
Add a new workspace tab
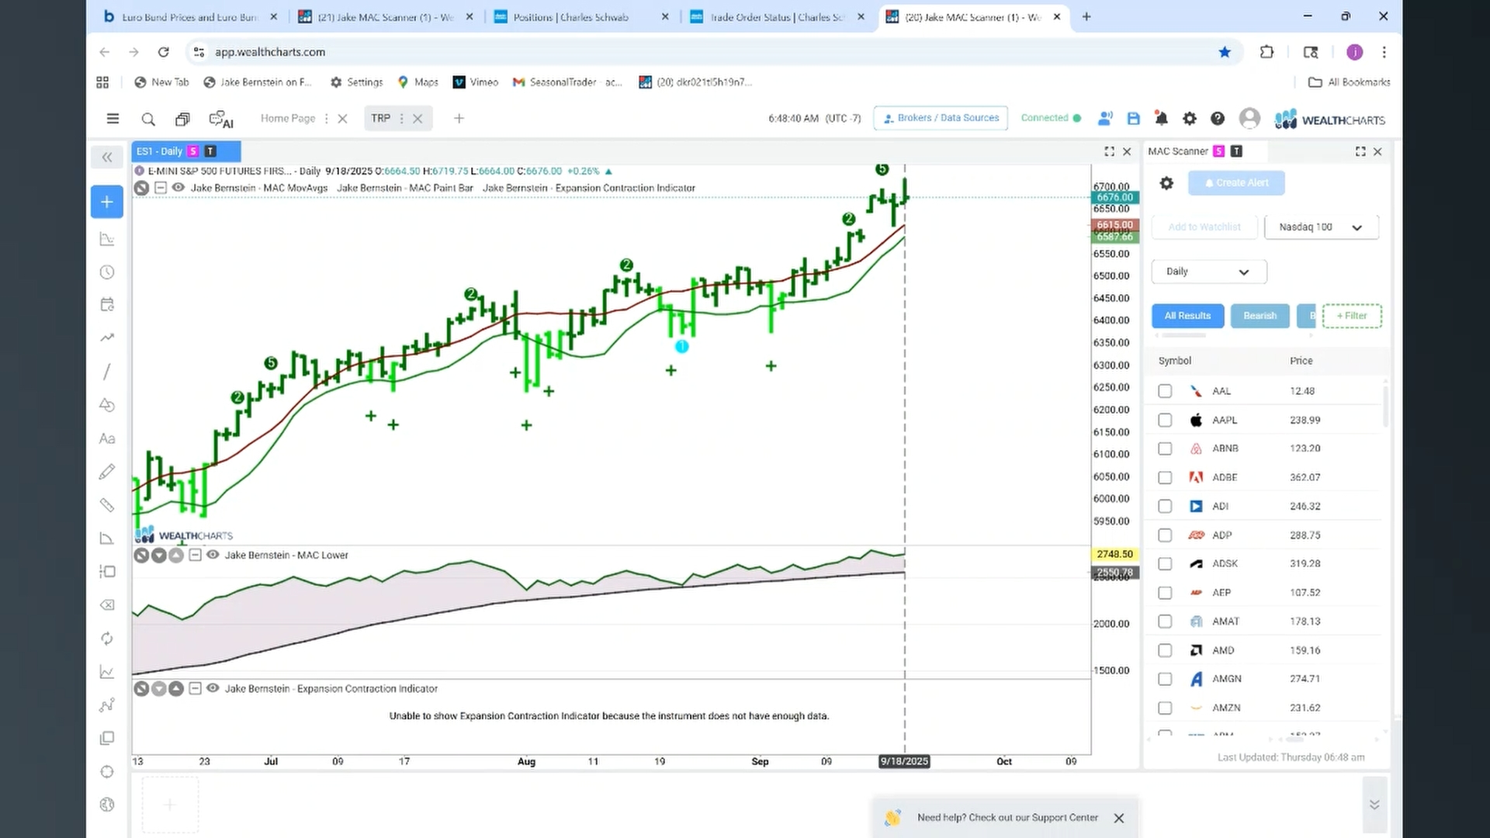pyautogui.click(x=459, y=119)
